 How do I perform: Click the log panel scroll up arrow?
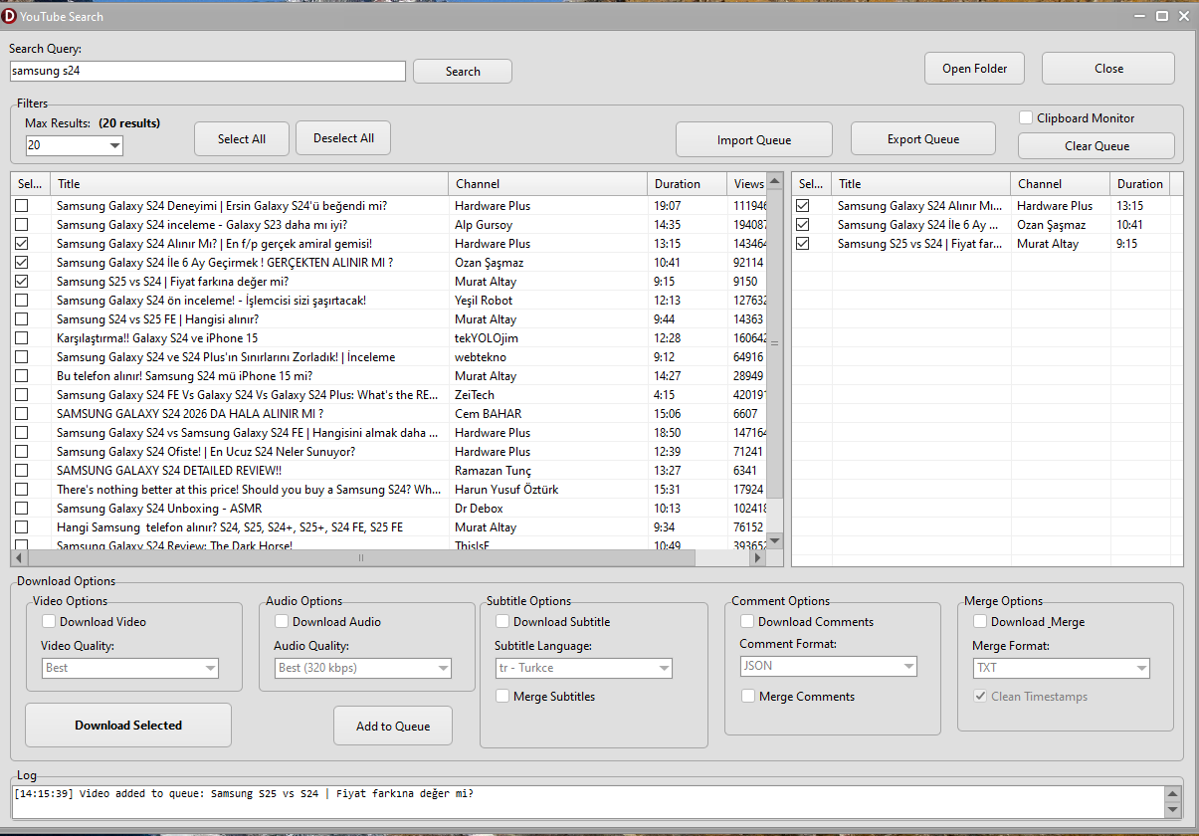(1173, 793)
